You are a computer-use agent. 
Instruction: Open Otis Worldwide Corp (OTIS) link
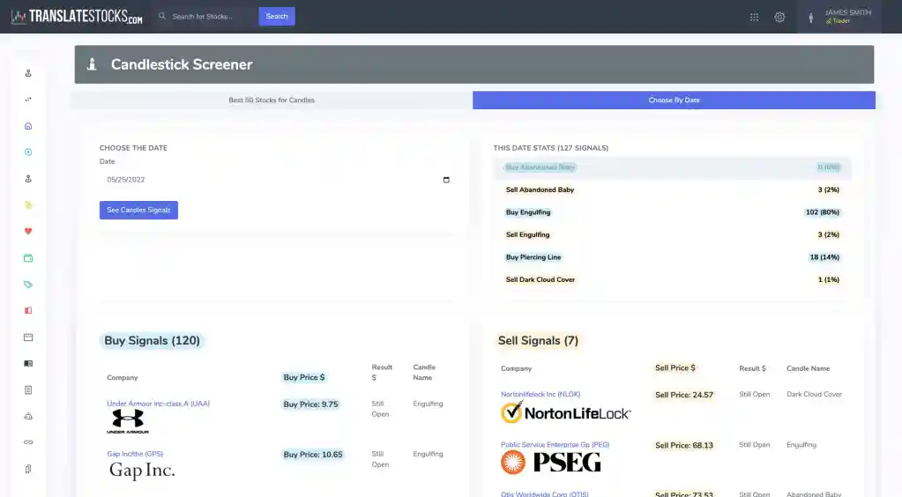tap(544, 494)
